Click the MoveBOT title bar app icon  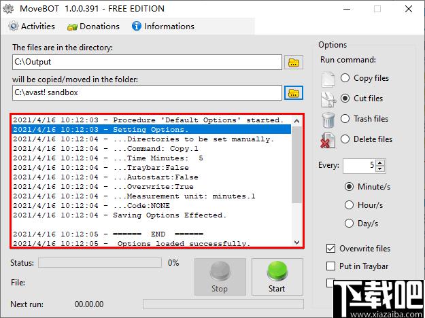coord(8,9)
